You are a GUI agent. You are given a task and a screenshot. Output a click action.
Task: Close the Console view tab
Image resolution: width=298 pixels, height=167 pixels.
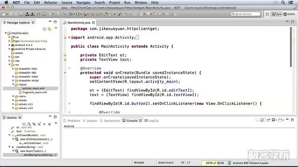140,121
